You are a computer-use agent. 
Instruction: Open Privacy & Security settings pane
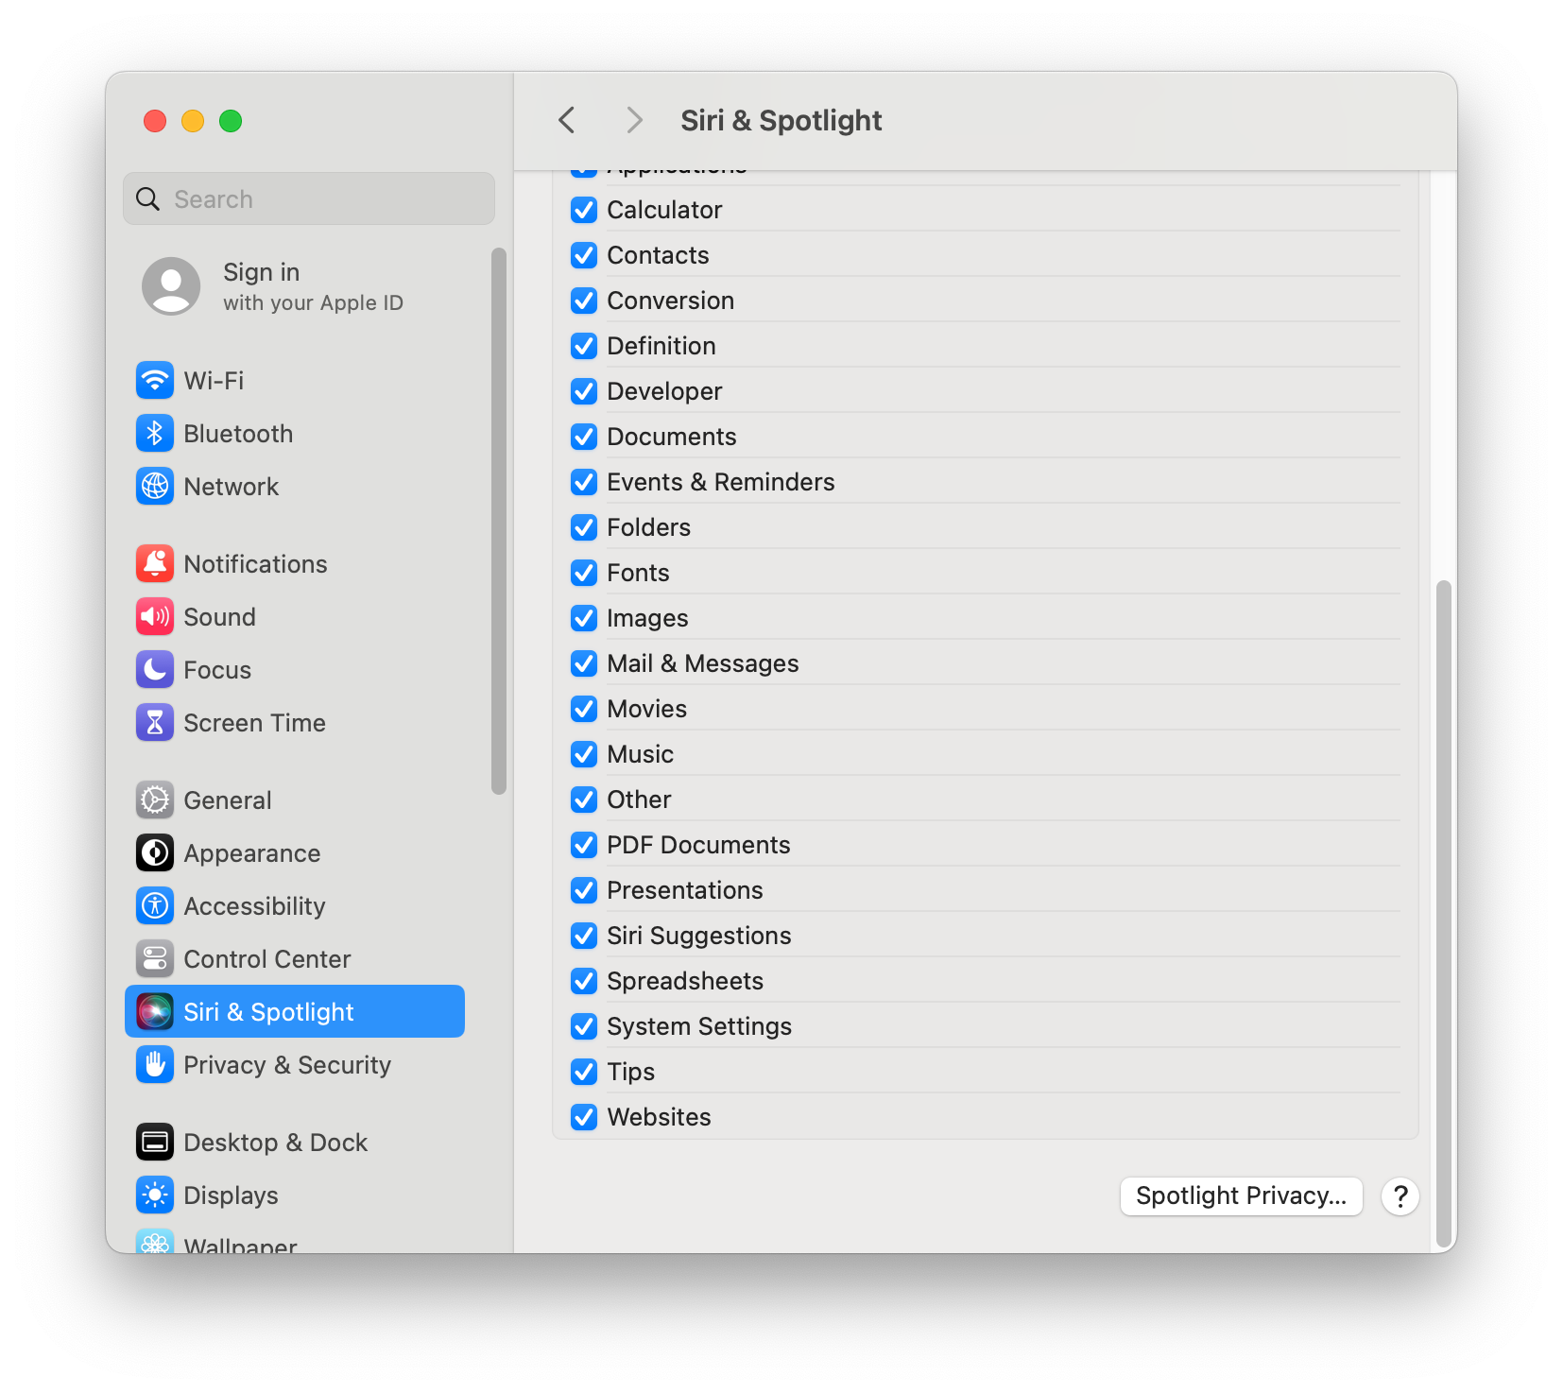(286, 1065)
